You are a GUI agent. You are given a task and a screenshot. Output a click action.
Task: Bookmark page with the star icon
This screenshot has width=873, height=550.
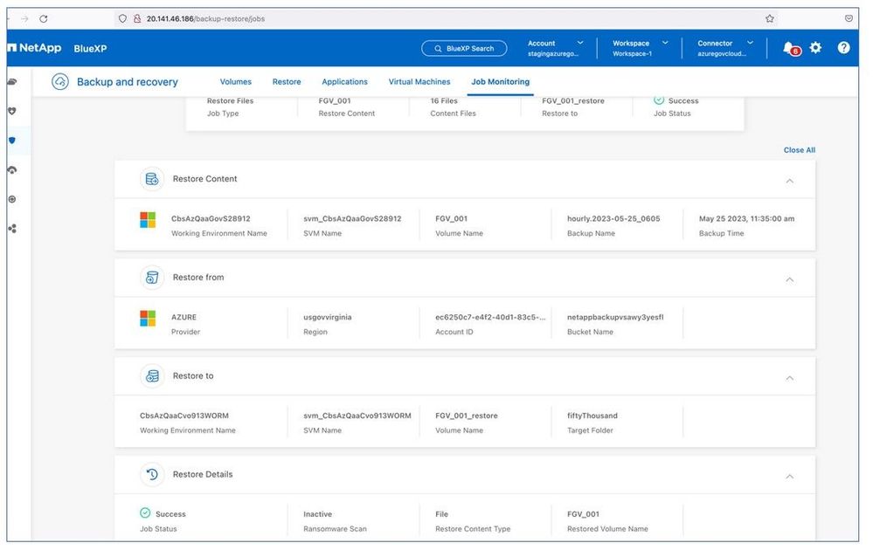click(x=770, y=18)
